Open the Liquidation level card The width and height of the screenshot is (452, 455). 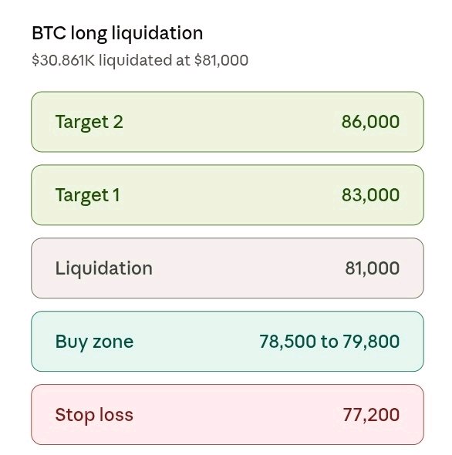point(228,268)
